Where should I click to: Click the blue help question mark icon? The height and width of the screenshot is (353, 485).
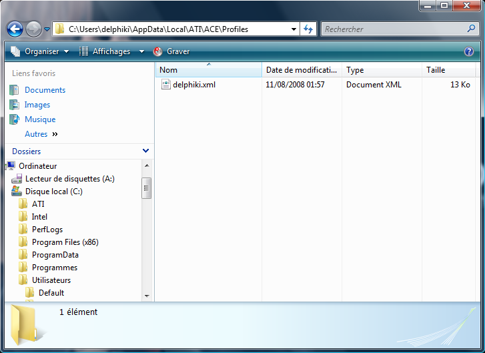(x=469, y=51)
